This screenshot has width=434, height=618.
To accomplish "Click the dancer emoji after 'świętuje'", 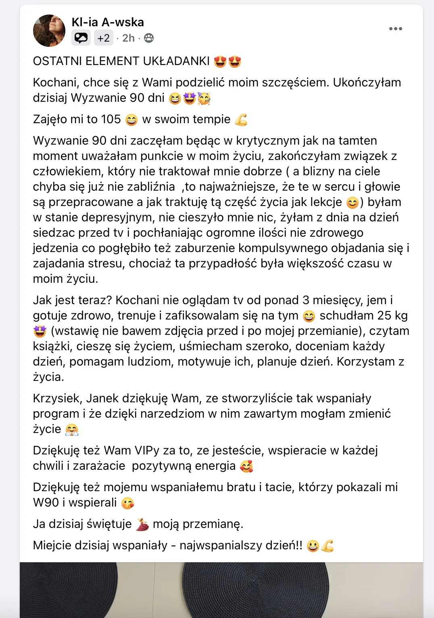I will click(x=142, y=524).
